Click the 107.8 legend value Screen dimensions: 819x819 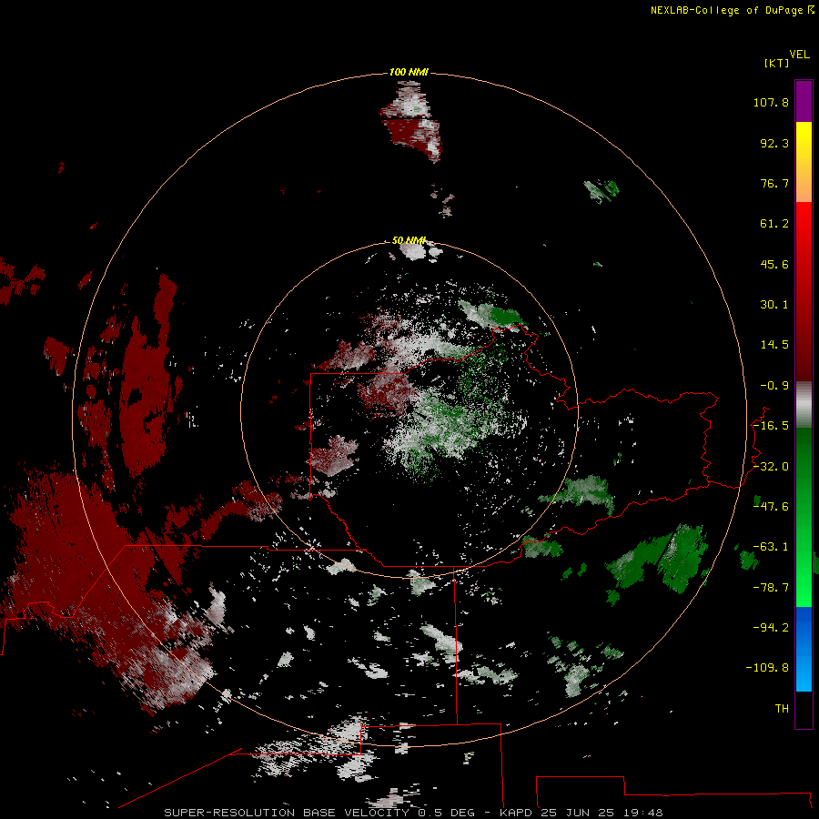pos(771,102)
